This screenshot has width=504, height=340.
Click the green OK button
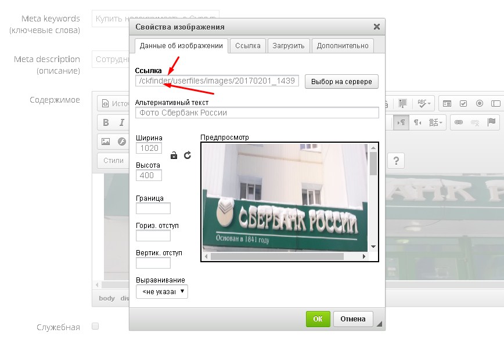(x=318, y=319)
